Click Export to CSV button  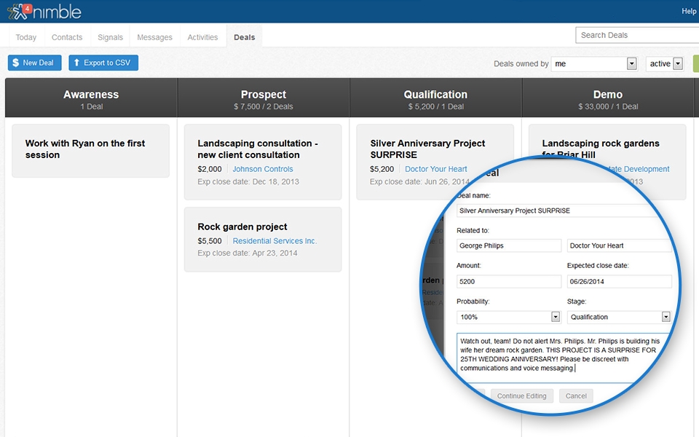coord(103,63)
